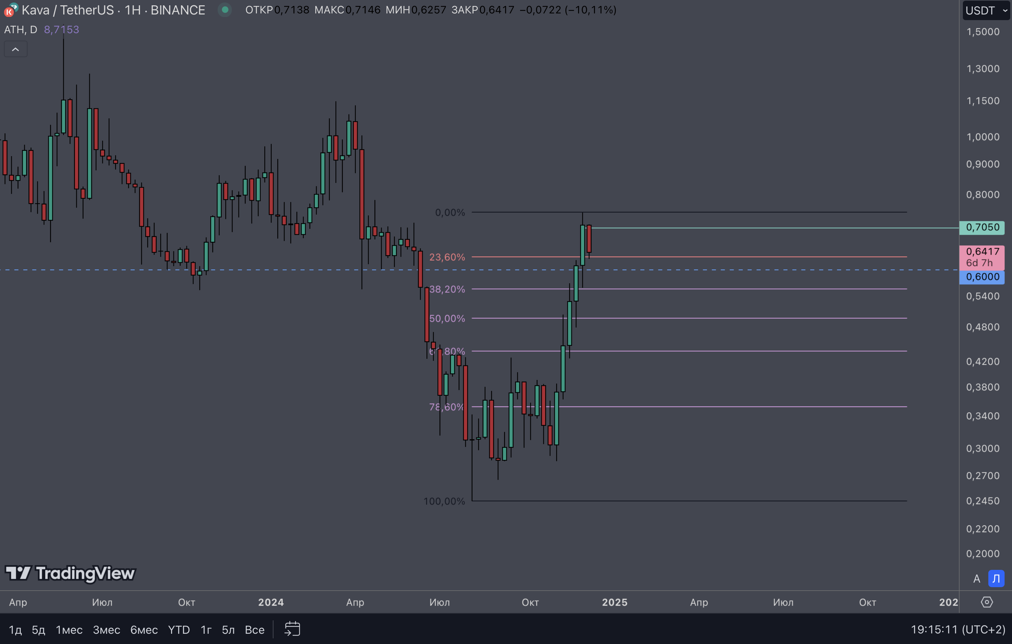1012x644 pixels.
Task: Open the USDT currency dropdown
Action: tap(985, 11)
